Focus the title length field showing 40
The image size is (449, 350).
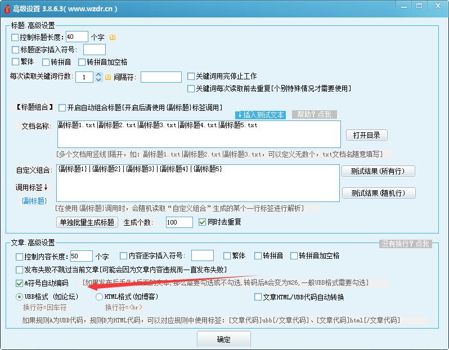[x=77, y=37]
